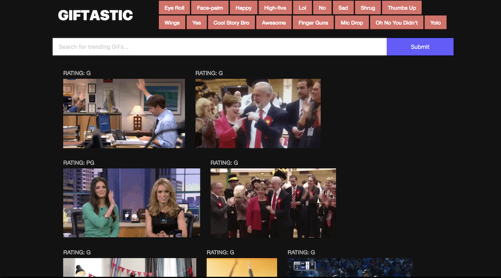Click the Lol tag button
Viewport: 501px width, 278px height.
303,8
